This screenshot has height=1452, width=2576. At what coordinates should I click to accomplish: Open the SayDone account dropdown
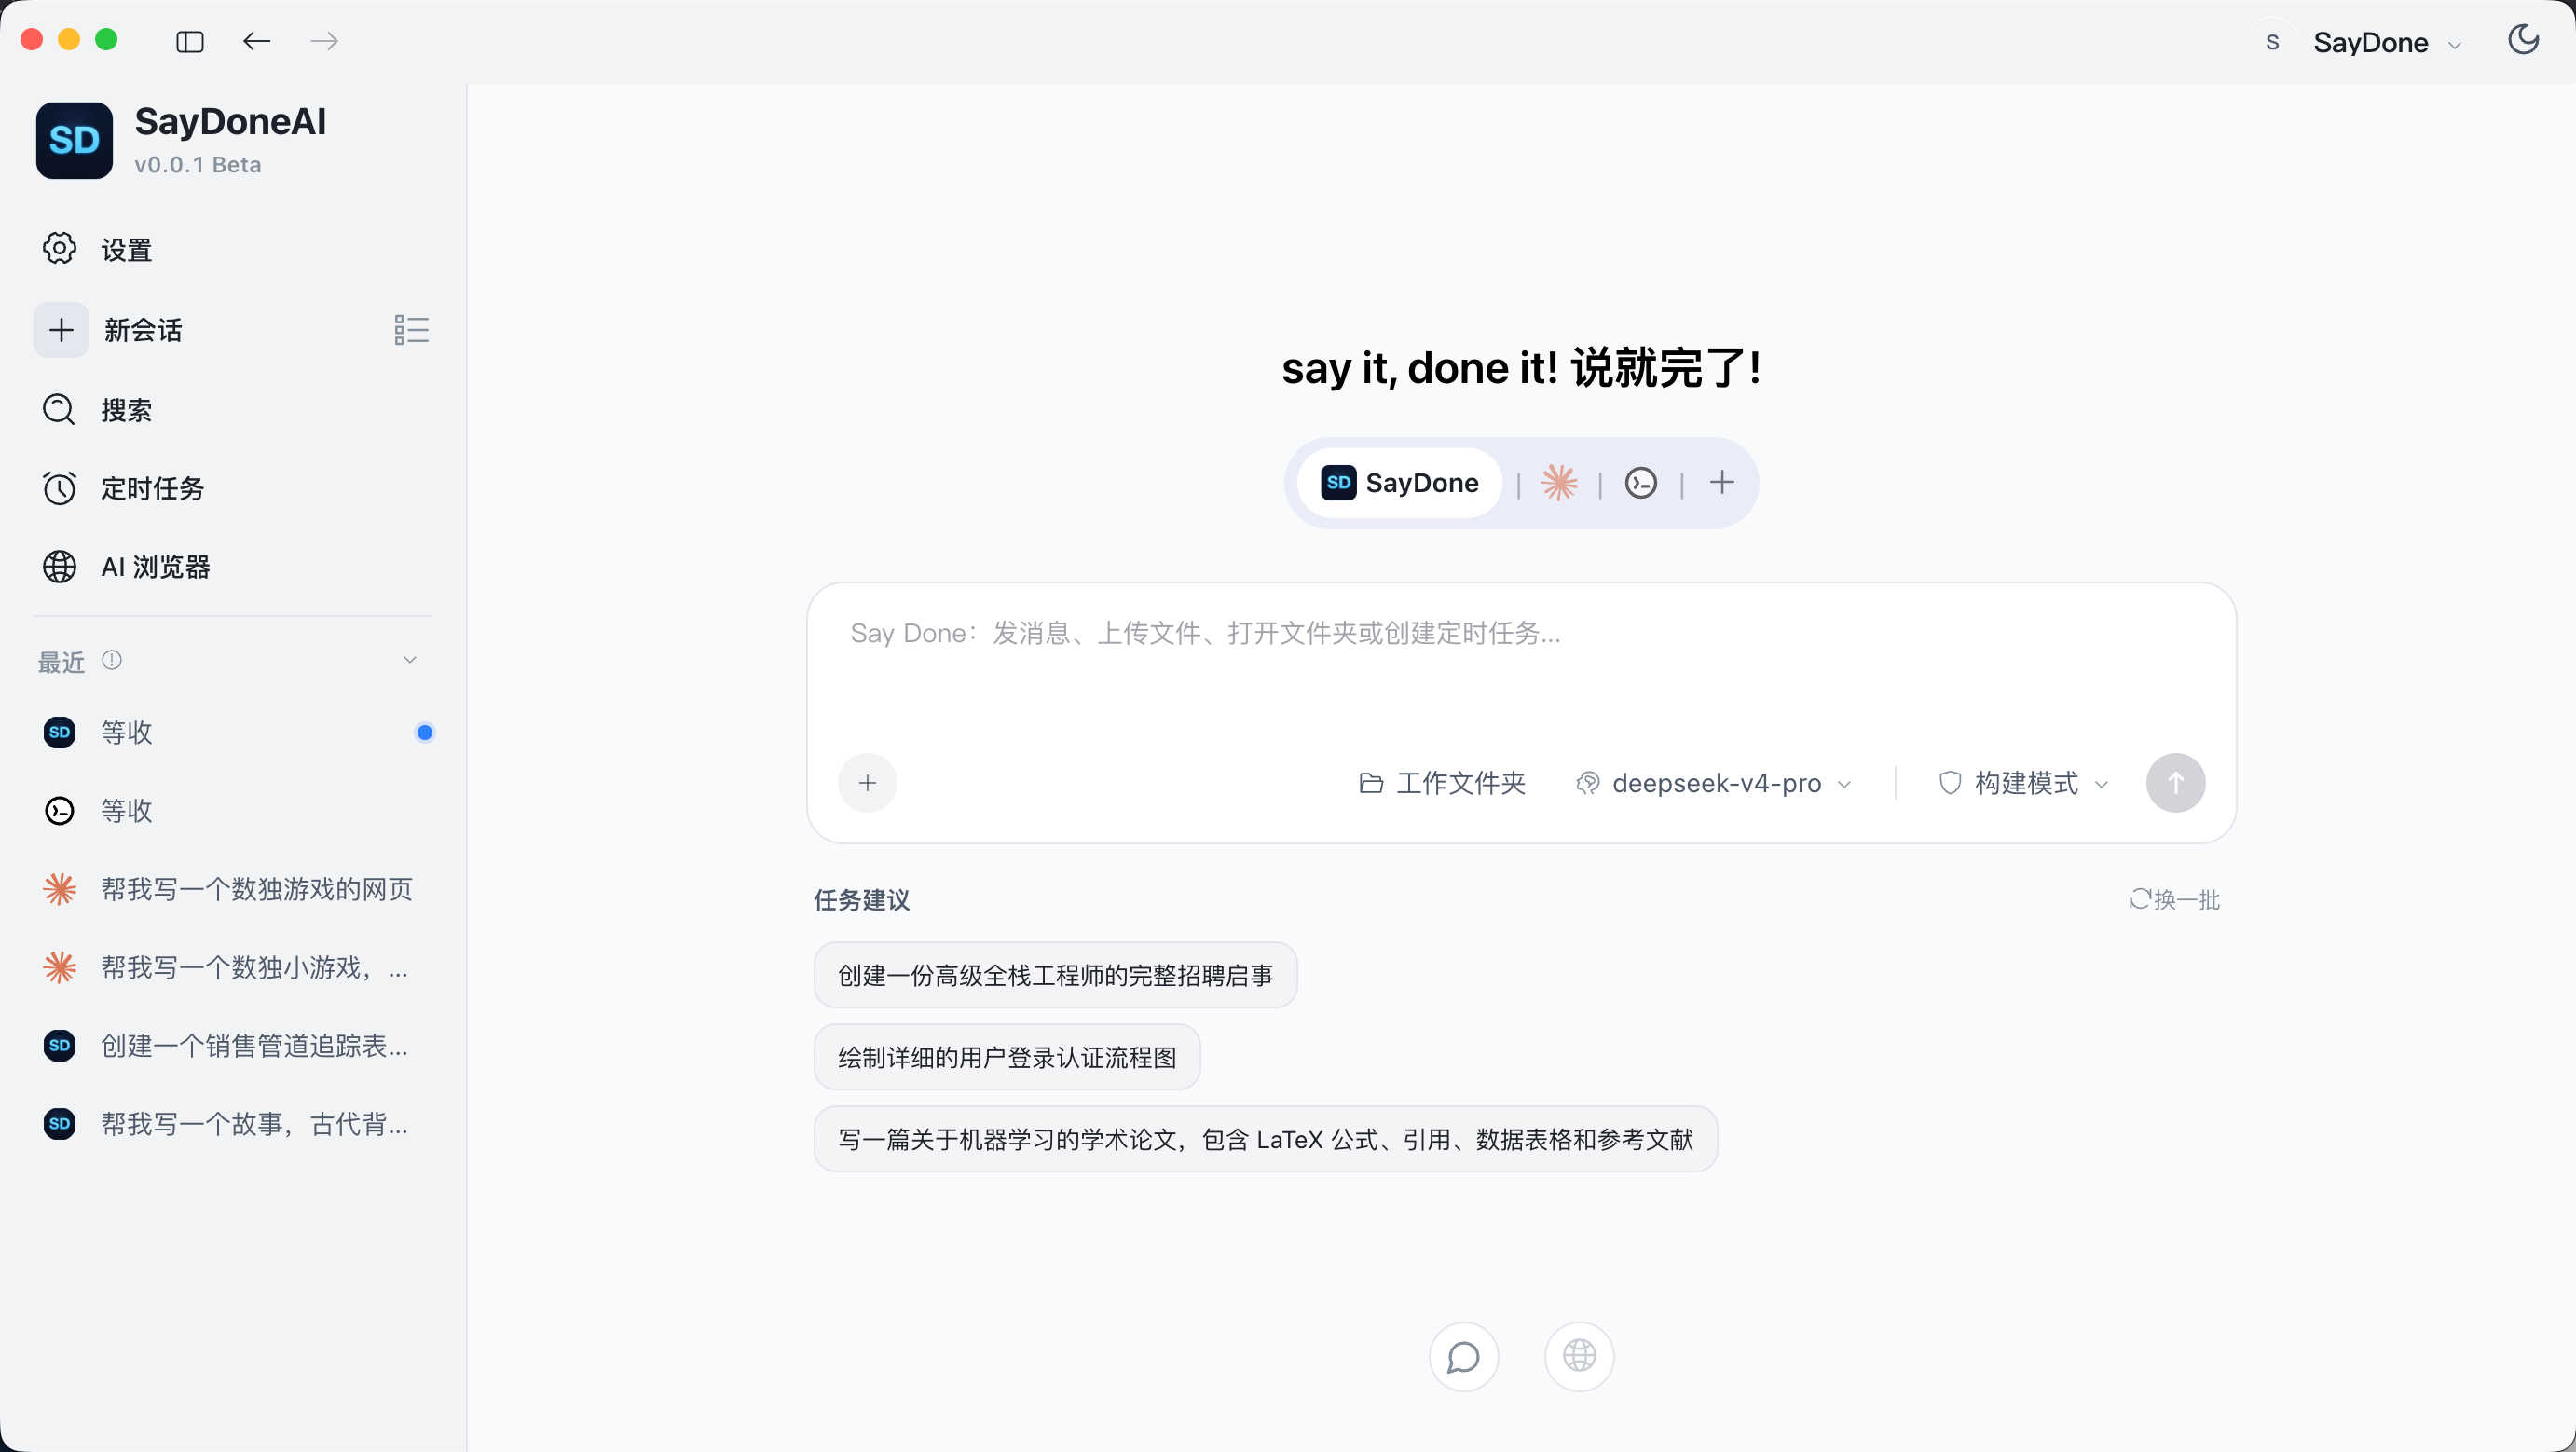[2386, 42]
